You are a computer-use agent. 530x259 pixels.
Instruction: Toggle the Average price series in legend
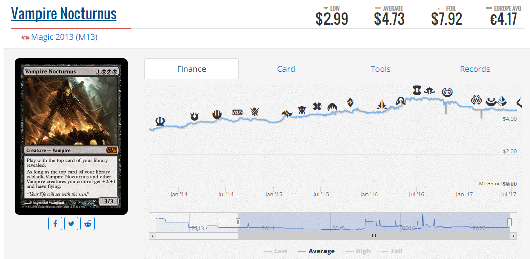316,251
